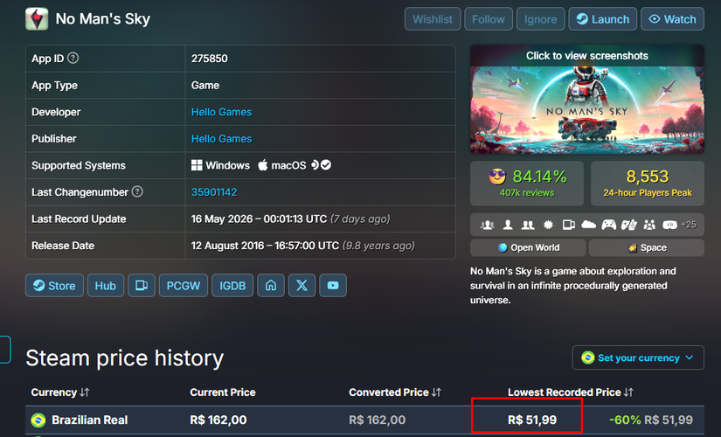This screenshot has height=437, width=721.
Task: Launch the game via Launch button
Action: coord(602,19)
